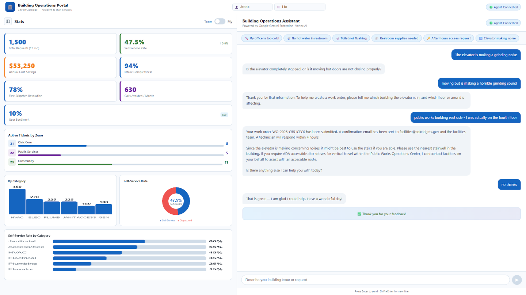The image size is (526, 295).
Task: Click the 3.8% increase indicator
Action: coord(224,43)
